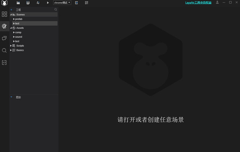Expand the comp folder arrow

[x=14, y=32]
